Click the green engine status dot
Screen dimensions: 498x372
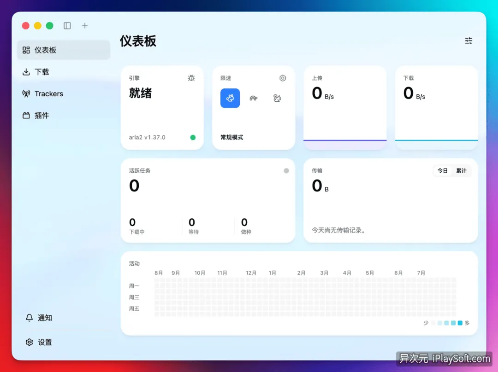click(x=193, y=137)
